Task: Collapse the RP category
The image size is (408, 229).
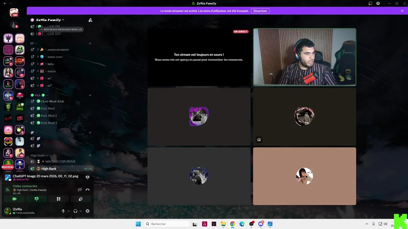Action: pyautogui.click(x=33, y=43)
